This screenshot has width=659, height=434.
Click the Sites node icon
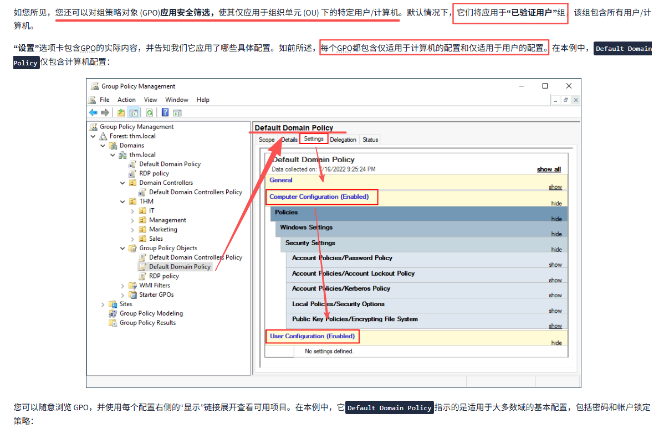113,304
